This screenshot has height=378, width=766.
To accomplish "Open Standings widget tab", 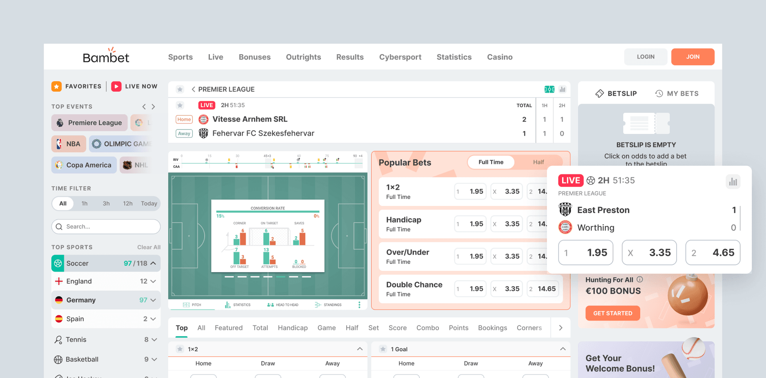I will pos(328,305).
